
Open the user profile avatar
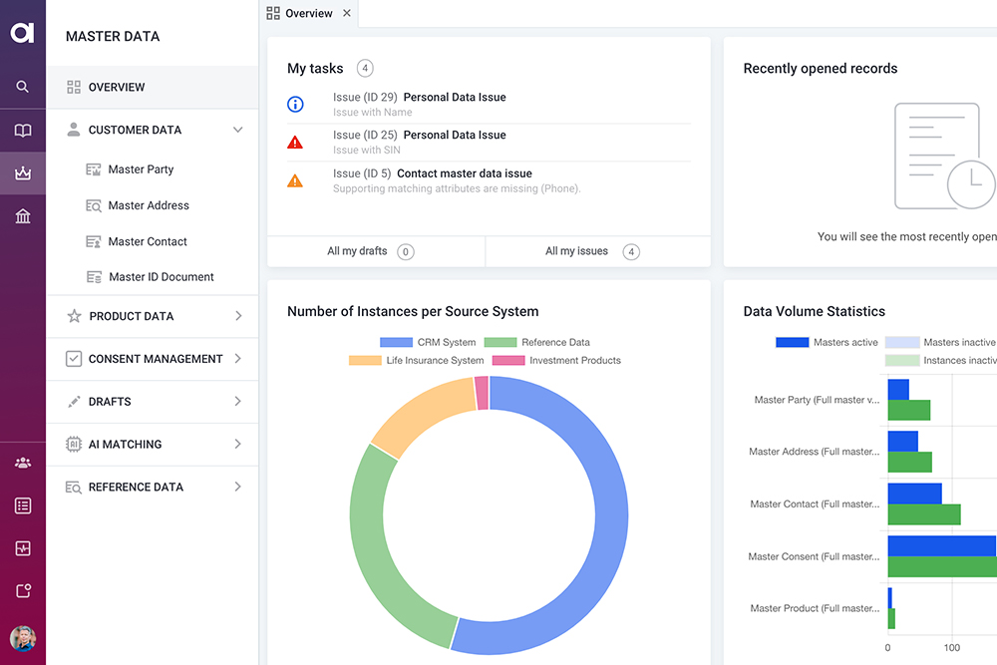click(22, 638)
